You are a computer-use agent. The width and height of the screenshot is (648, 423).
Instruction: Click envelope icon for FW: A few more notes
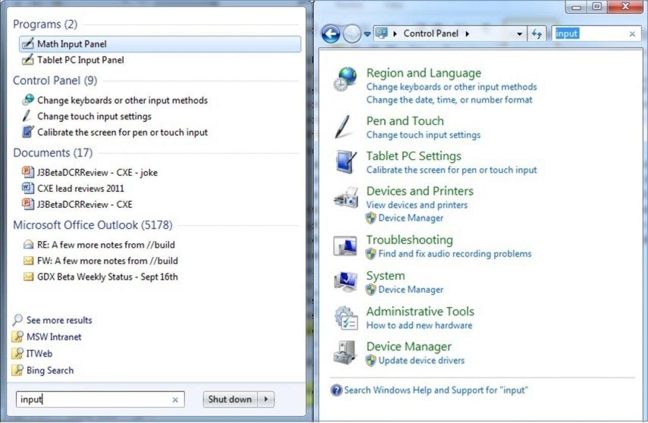[28, 261]
